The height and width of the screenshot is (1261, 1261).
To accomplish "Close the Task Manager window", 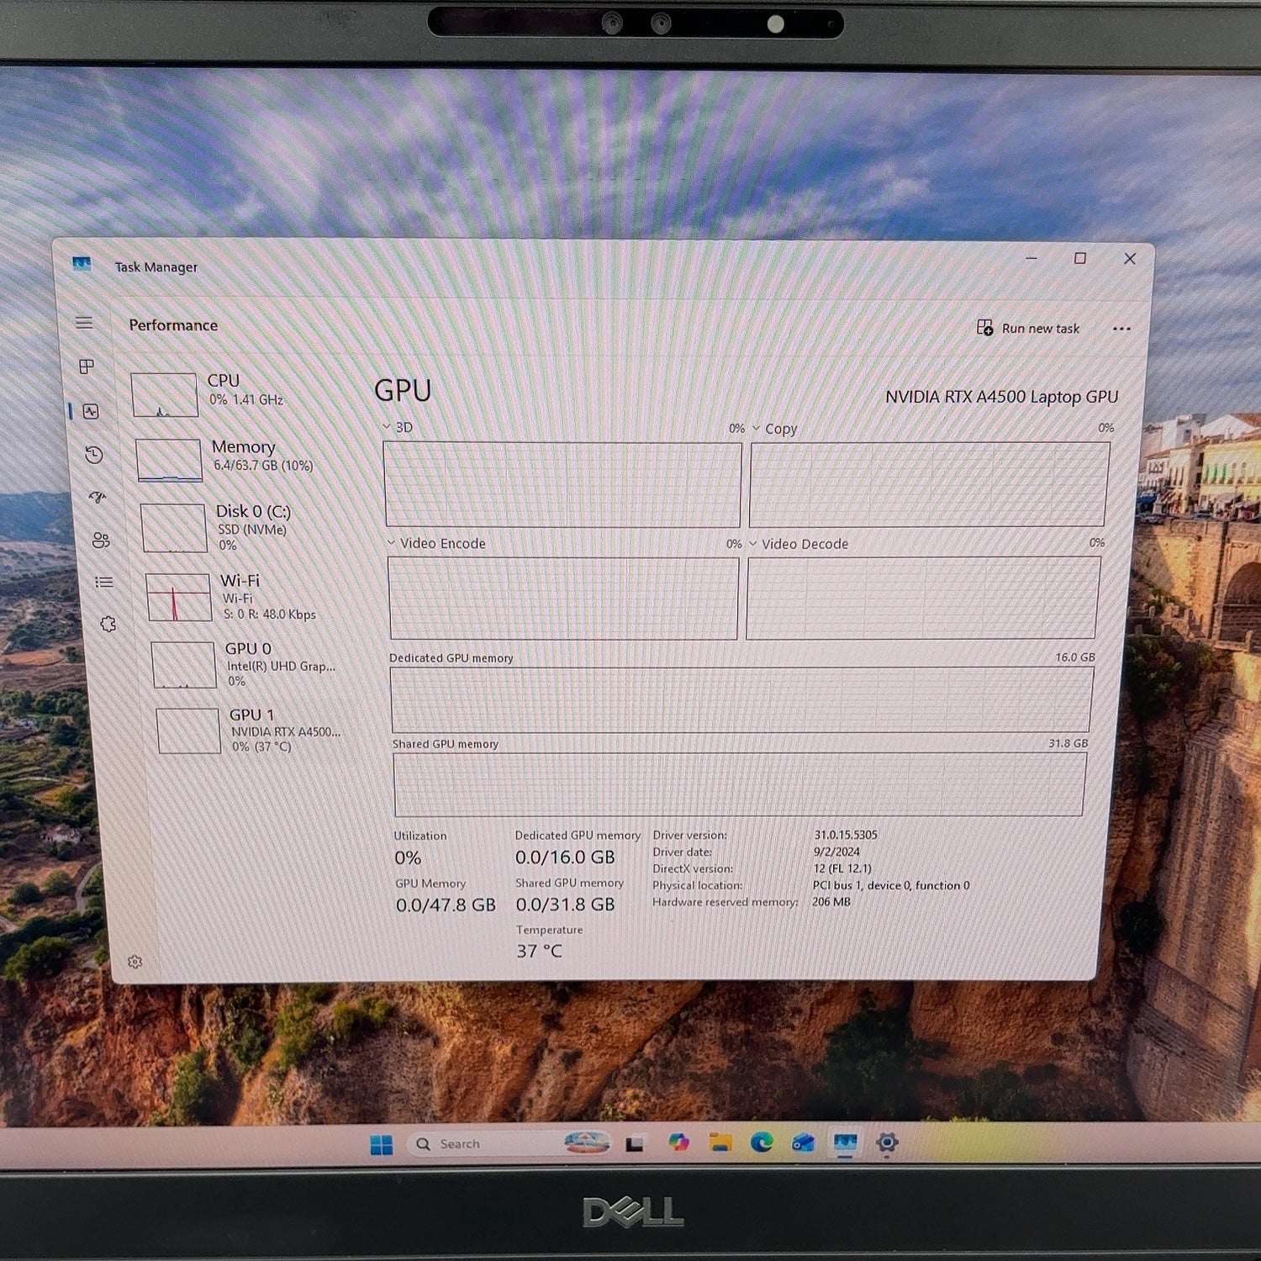I will (x=1130, y=259).
